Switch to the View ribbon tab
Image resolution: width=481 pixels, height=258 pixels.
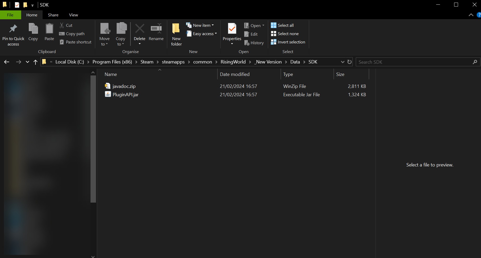click(x=73, y=15)
